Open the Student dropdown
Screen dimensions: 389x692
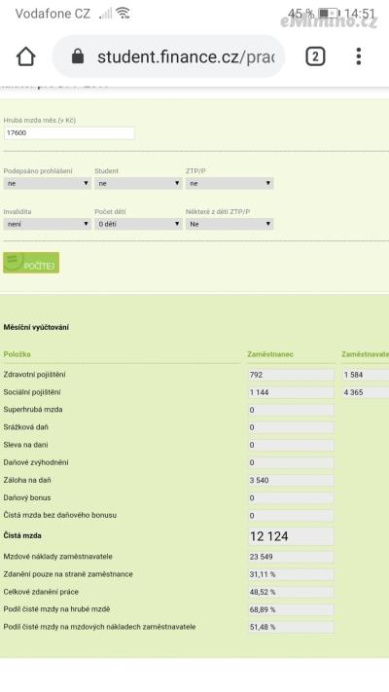138,183
